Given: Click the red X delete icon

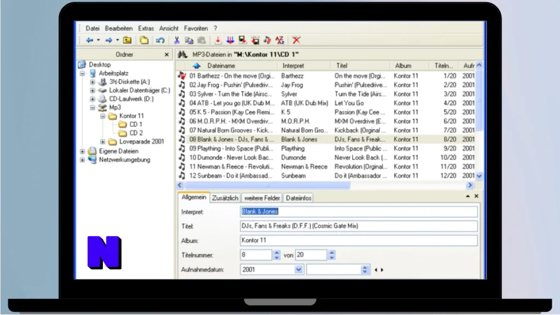Looking at the screenshot, I should pyautogui.click(x=296, y=40).
